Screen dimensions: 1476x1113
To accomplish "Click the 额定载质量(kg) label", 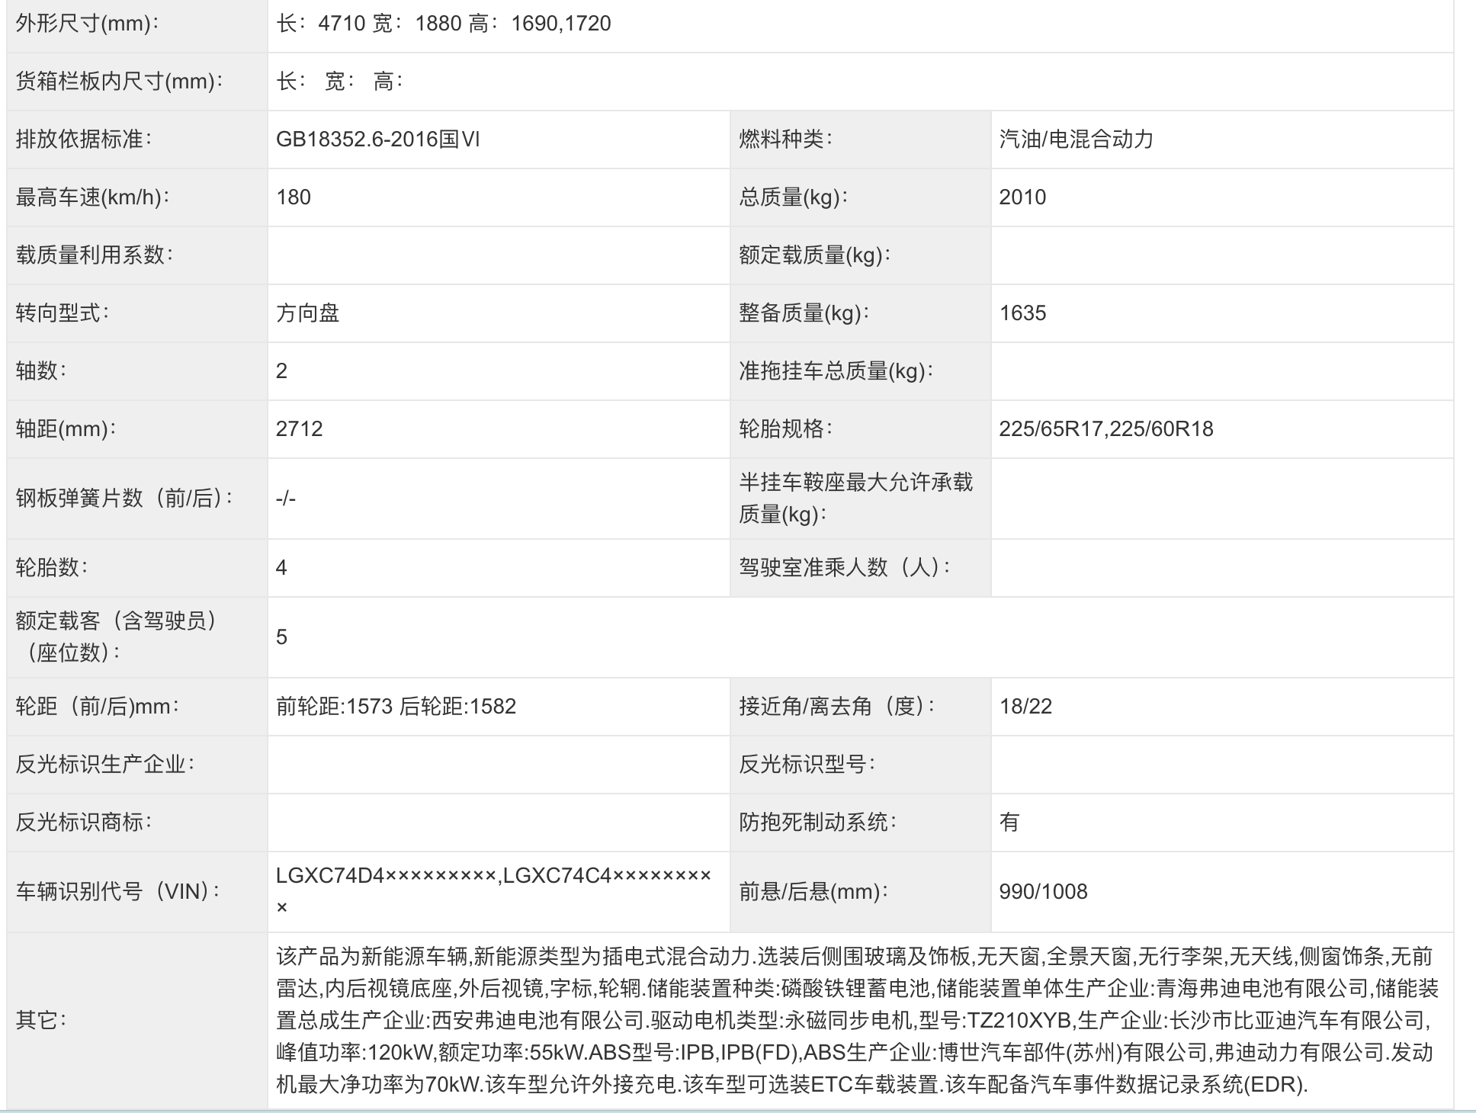I will point(815,255).
